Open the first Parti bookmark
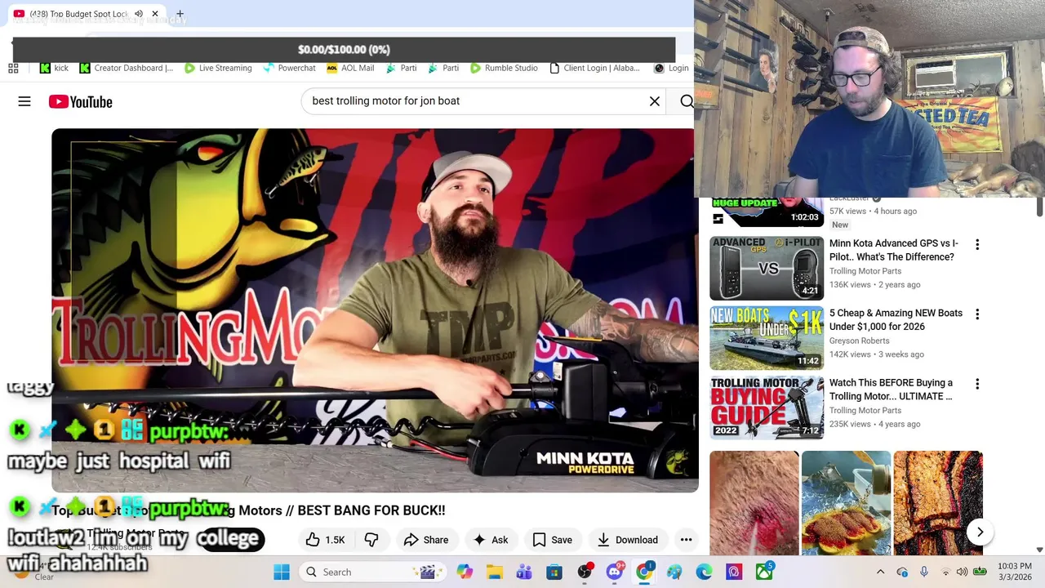 [x=401, y=68]
